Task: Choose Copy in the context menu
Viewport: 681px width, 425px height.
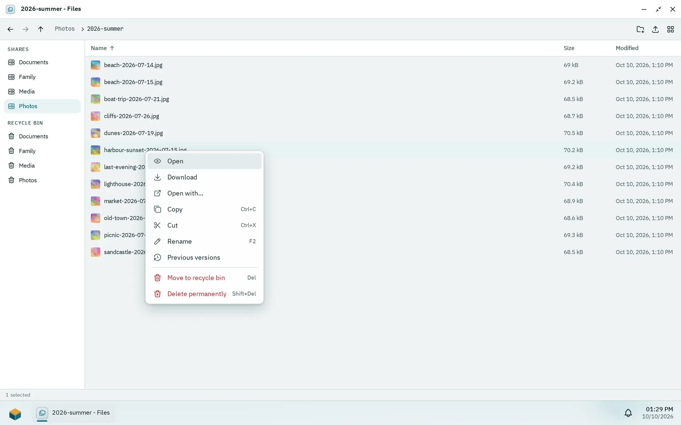Action: pos(204,209)
